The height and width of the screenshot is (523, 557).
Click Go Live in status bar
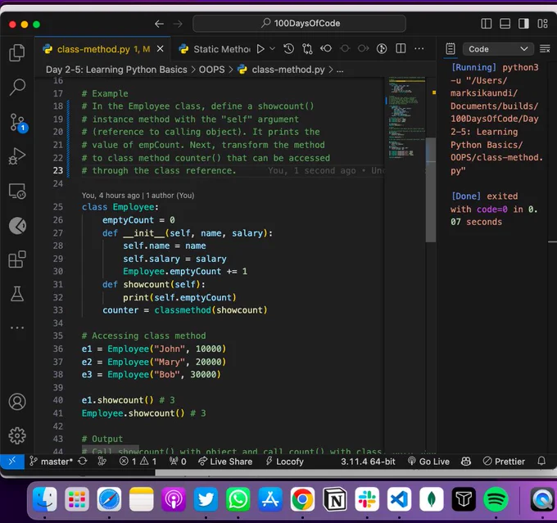(x=428, y=462)
